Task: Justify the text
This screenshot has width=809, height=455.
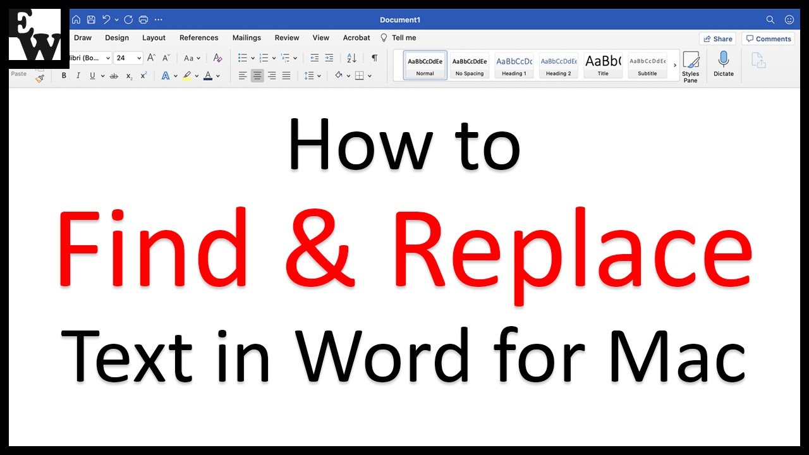Action: click(x=286, y=76)
